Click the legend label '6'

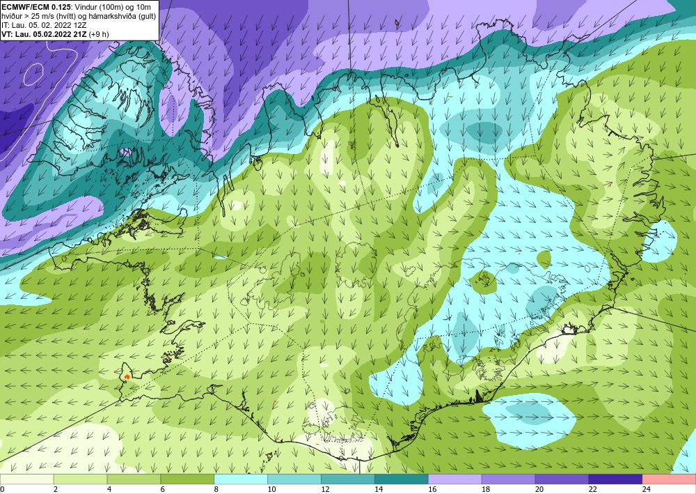(163, 489)
